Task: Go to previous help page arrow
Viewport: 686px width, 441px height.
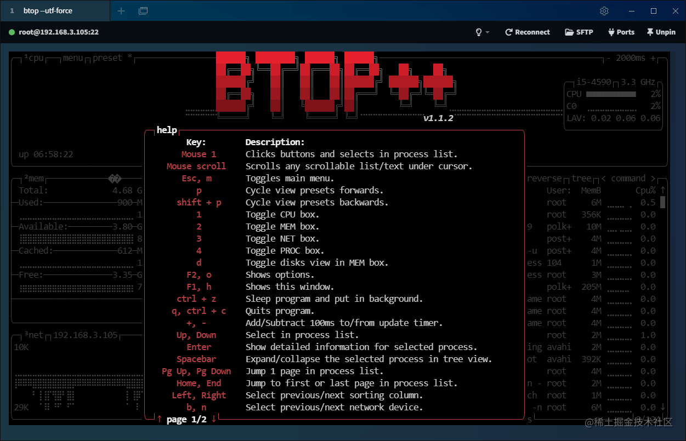Action: click(x=159, y=419)
